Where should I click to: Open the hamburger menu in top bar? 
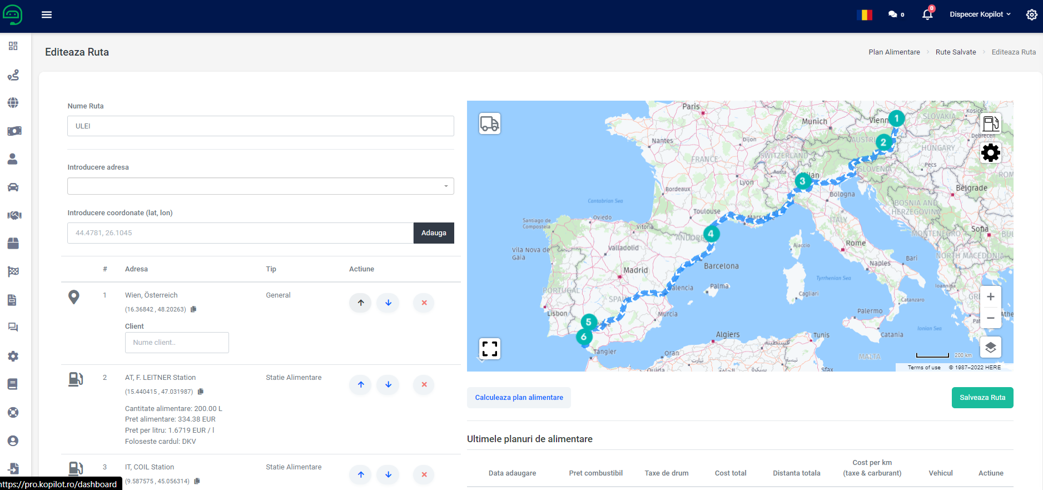tap(47, 14)
